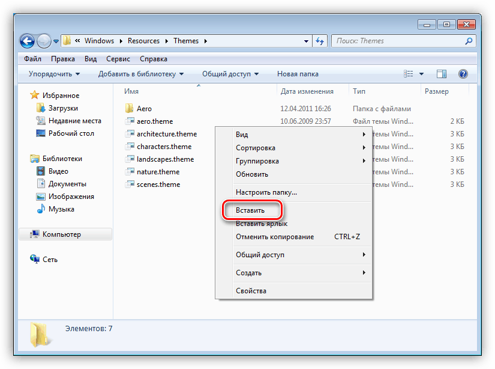Choose Настроить папку... in context menu

coord(293,192)
